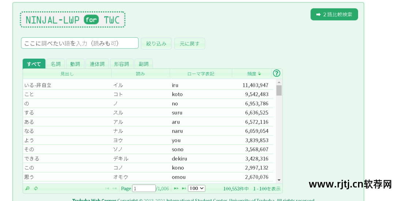Click the romaji cell sono
This screenshot has height=201, width=395.
pyautogui.click(x=178, y=149)
